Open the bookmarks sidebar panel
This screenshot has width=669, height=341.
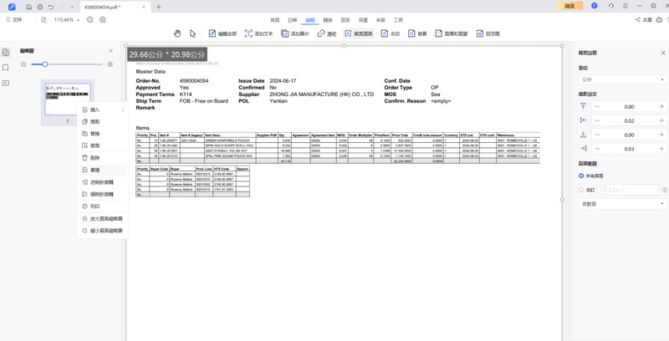[x=6, y=68]
